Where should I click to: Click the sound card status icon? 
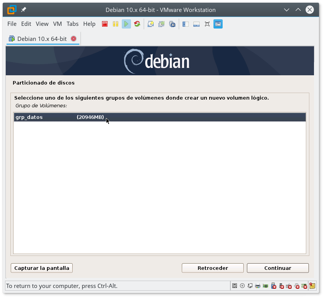coord(265,286)
